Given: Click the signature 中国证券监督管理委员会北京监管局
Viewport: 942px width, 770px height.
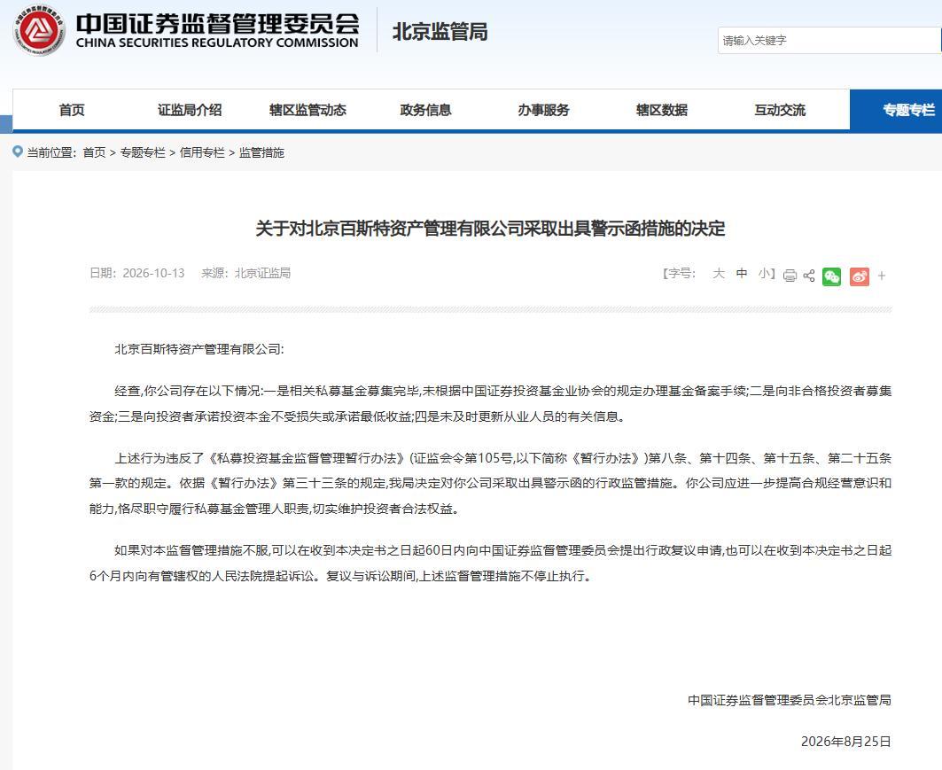Looking at the screenshot, I should tap(790, 700).
